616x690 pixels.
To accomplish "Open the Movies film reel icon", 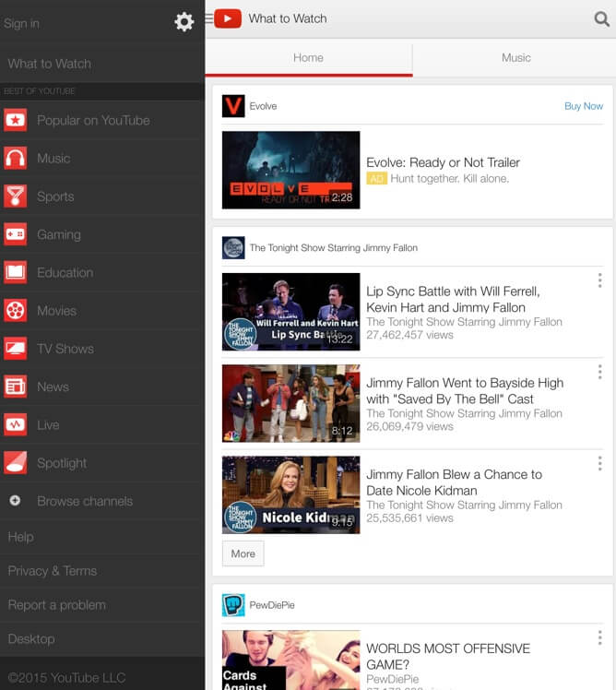I will pos(15,311).
